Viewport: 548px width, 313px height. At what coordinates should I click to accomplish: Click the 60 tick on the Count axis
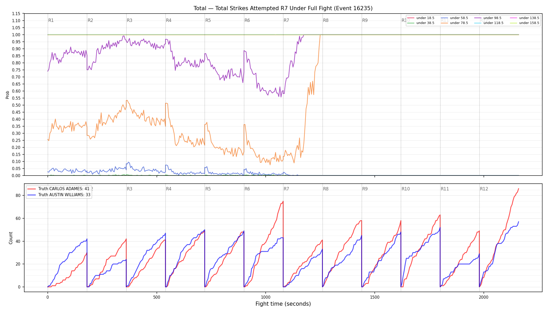(18, 218)
